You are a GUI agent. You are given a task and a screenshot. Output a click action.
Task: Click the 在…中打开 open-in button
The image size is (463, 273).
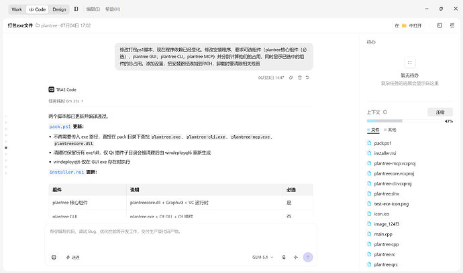pos(408,25)
